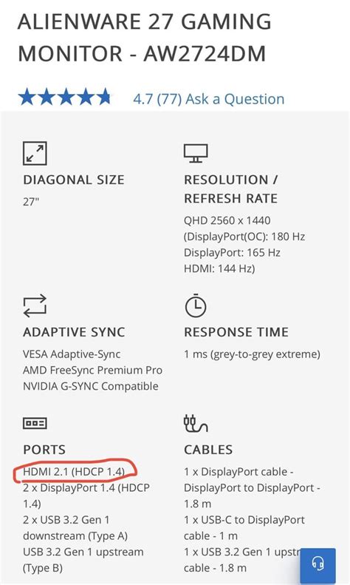Screen dimensions: 350x585
Task: Click the CABLES heading
Action: (x=208, y=450)
